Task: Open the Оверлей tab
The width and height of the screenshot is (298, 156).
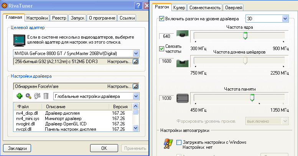Action: point(234,8)
